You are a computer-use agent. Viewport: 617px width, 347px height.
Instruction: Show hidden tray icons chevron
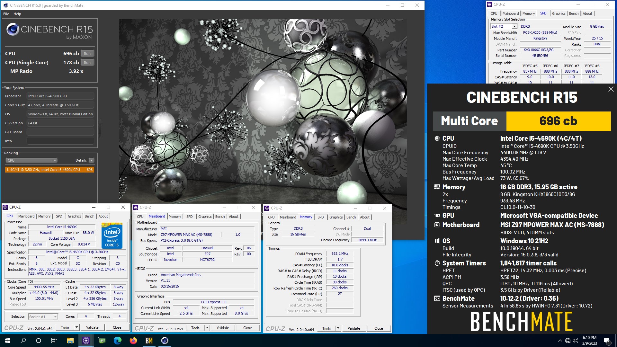click(x=560, y=341)
